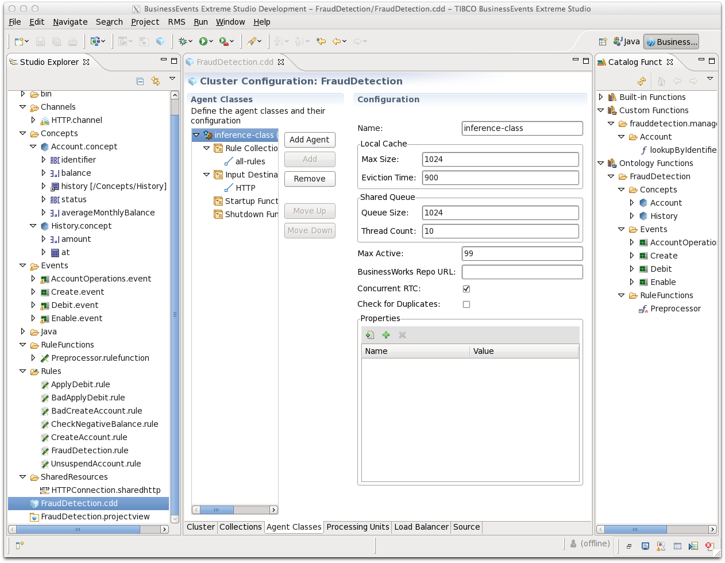Select FraudDetection.rule in Studio Explorer
This screenshot has height=563, width=725.
point(90,450)
